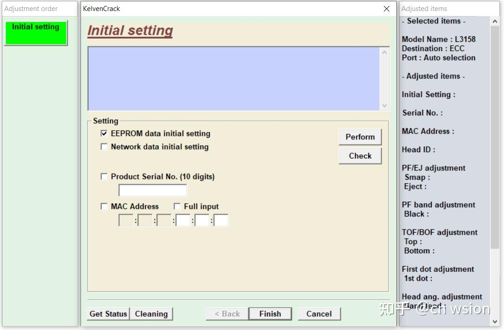Screen dimensions: 504x330
Task: Select Initial setting in Adjustment order
Action: click(35, 32)
